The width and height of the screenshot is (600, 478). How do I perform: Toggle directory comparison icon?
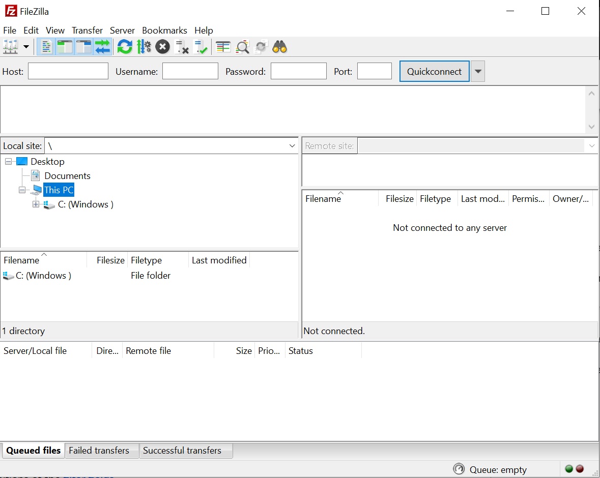(242, 47)
